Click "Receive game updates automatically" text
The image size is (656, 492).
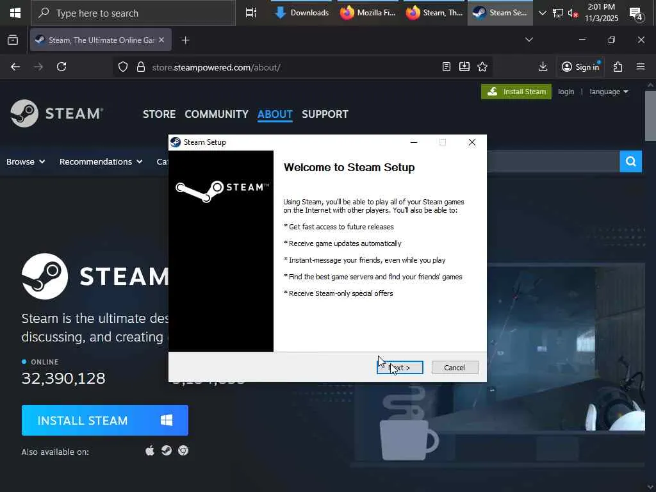pyautogui.click(x=345, y=243)
